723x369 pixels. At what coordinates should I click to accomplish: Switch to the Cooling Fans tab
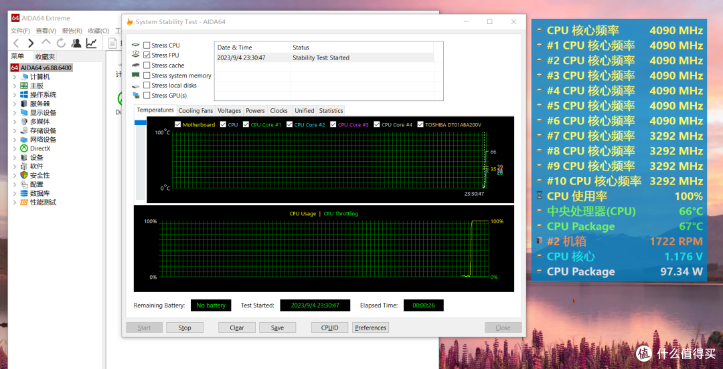click(x=195, y=110)
